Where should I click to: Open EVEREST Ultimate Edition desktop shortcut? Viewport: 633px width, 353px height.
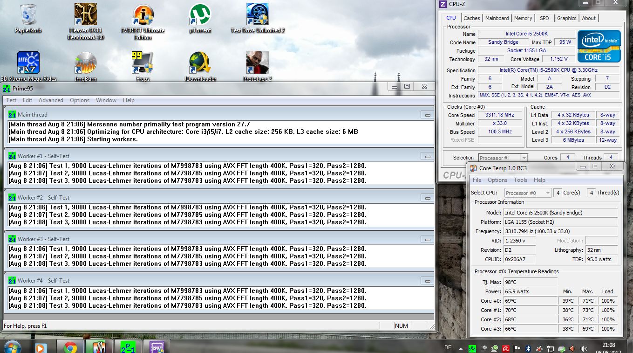(x=143, y=21)
